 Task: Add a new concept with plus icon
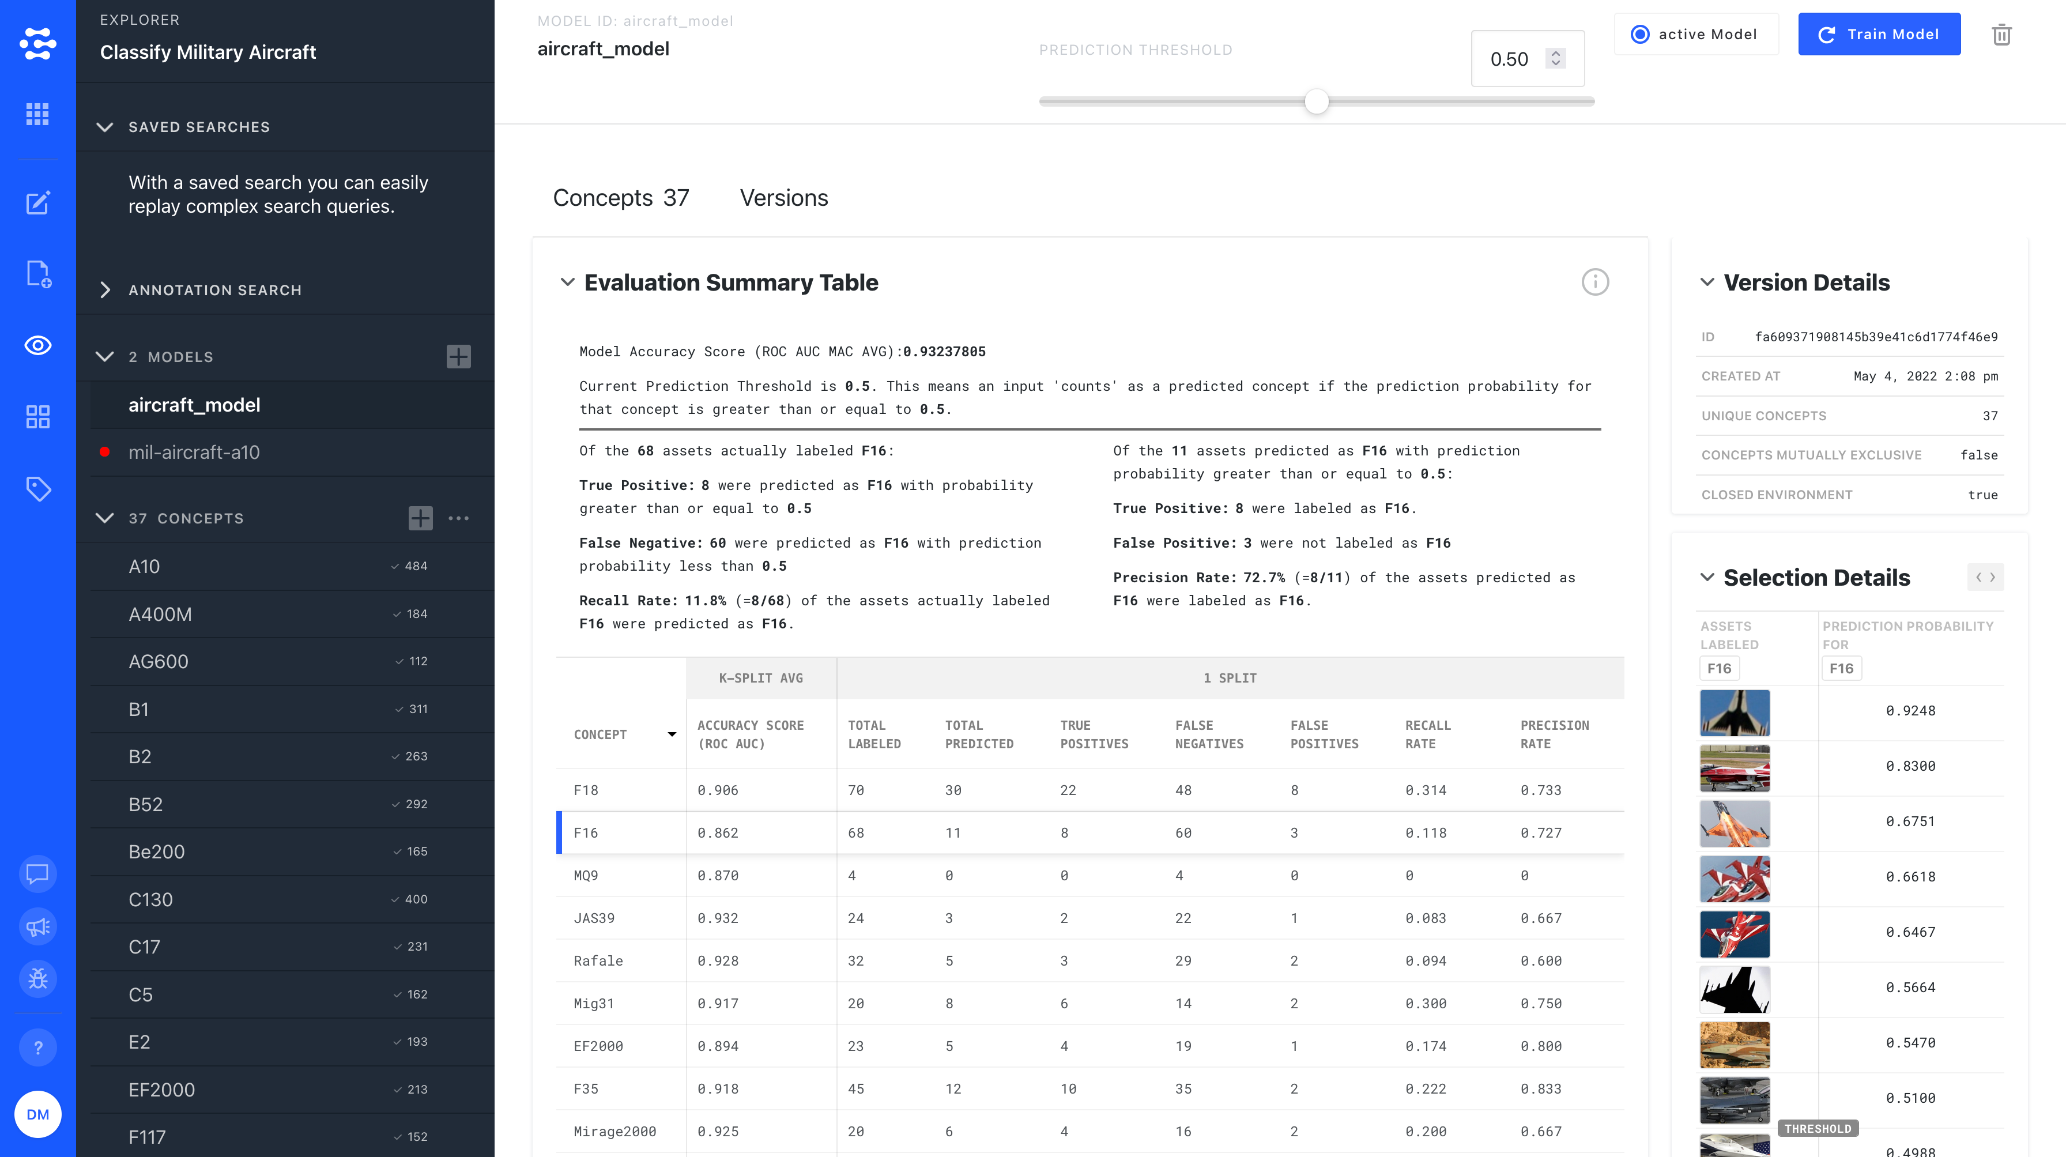[420, 518]
